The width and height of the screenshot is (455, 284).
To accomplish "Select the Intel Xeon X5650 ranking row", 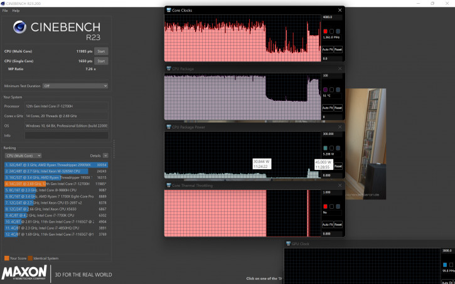I will click(56, 209).
